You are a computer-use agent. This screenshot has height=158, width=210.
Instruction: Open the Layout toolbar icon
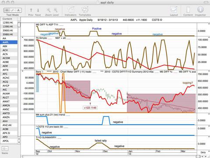click(x=174, y=10)
